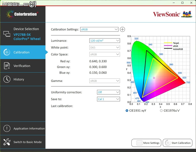Image resolution: width=196 pixels, height=152 pixels.
Task: Click the 620 wavelength label on chart
Action: pyautogui.click(x=184, y=78)
